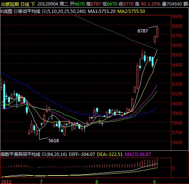Image resolution: width=189 pixels, height=184 pixels.
Task: Click the volume 量704840
Action: coord(172,4)
